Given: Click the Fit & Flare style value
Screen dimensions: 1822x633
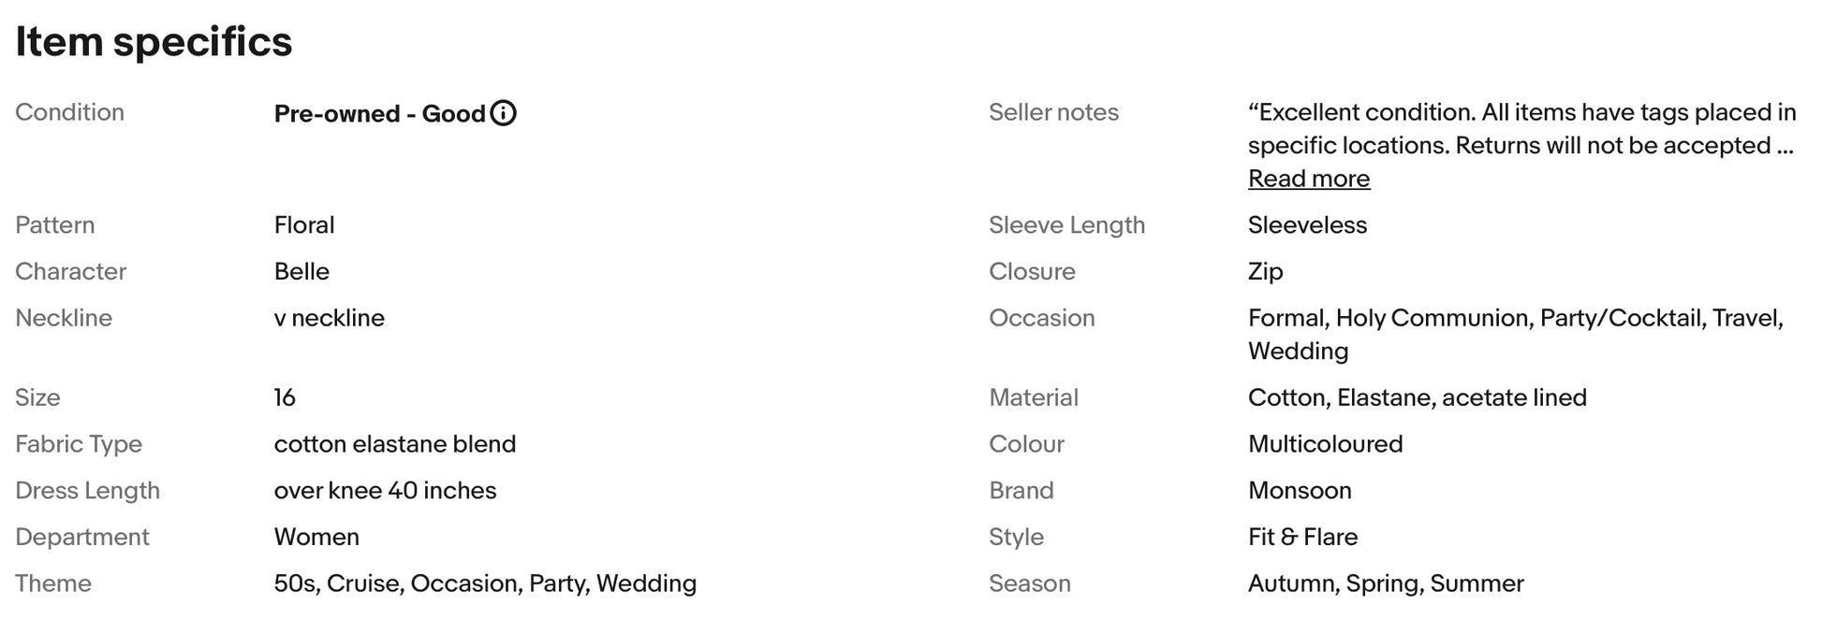Looking at the screenshot, I should [1302, 538].
